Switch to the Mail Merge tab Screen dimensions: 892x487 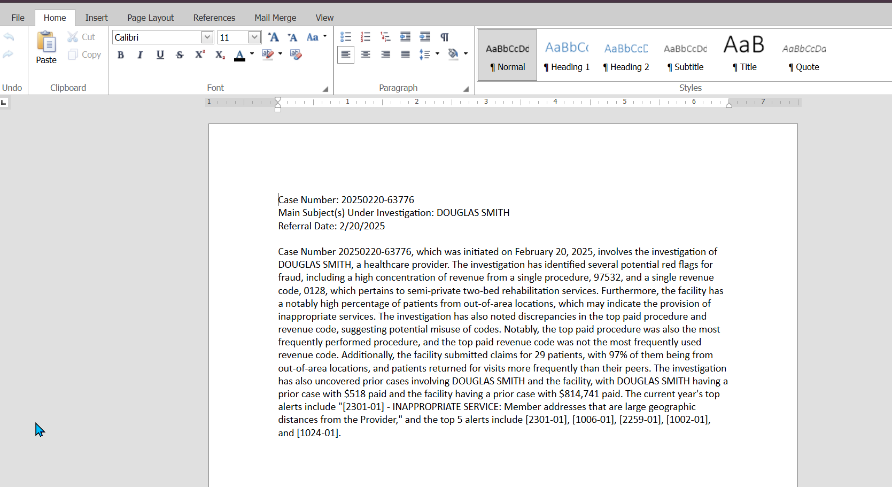pos(275,18)
